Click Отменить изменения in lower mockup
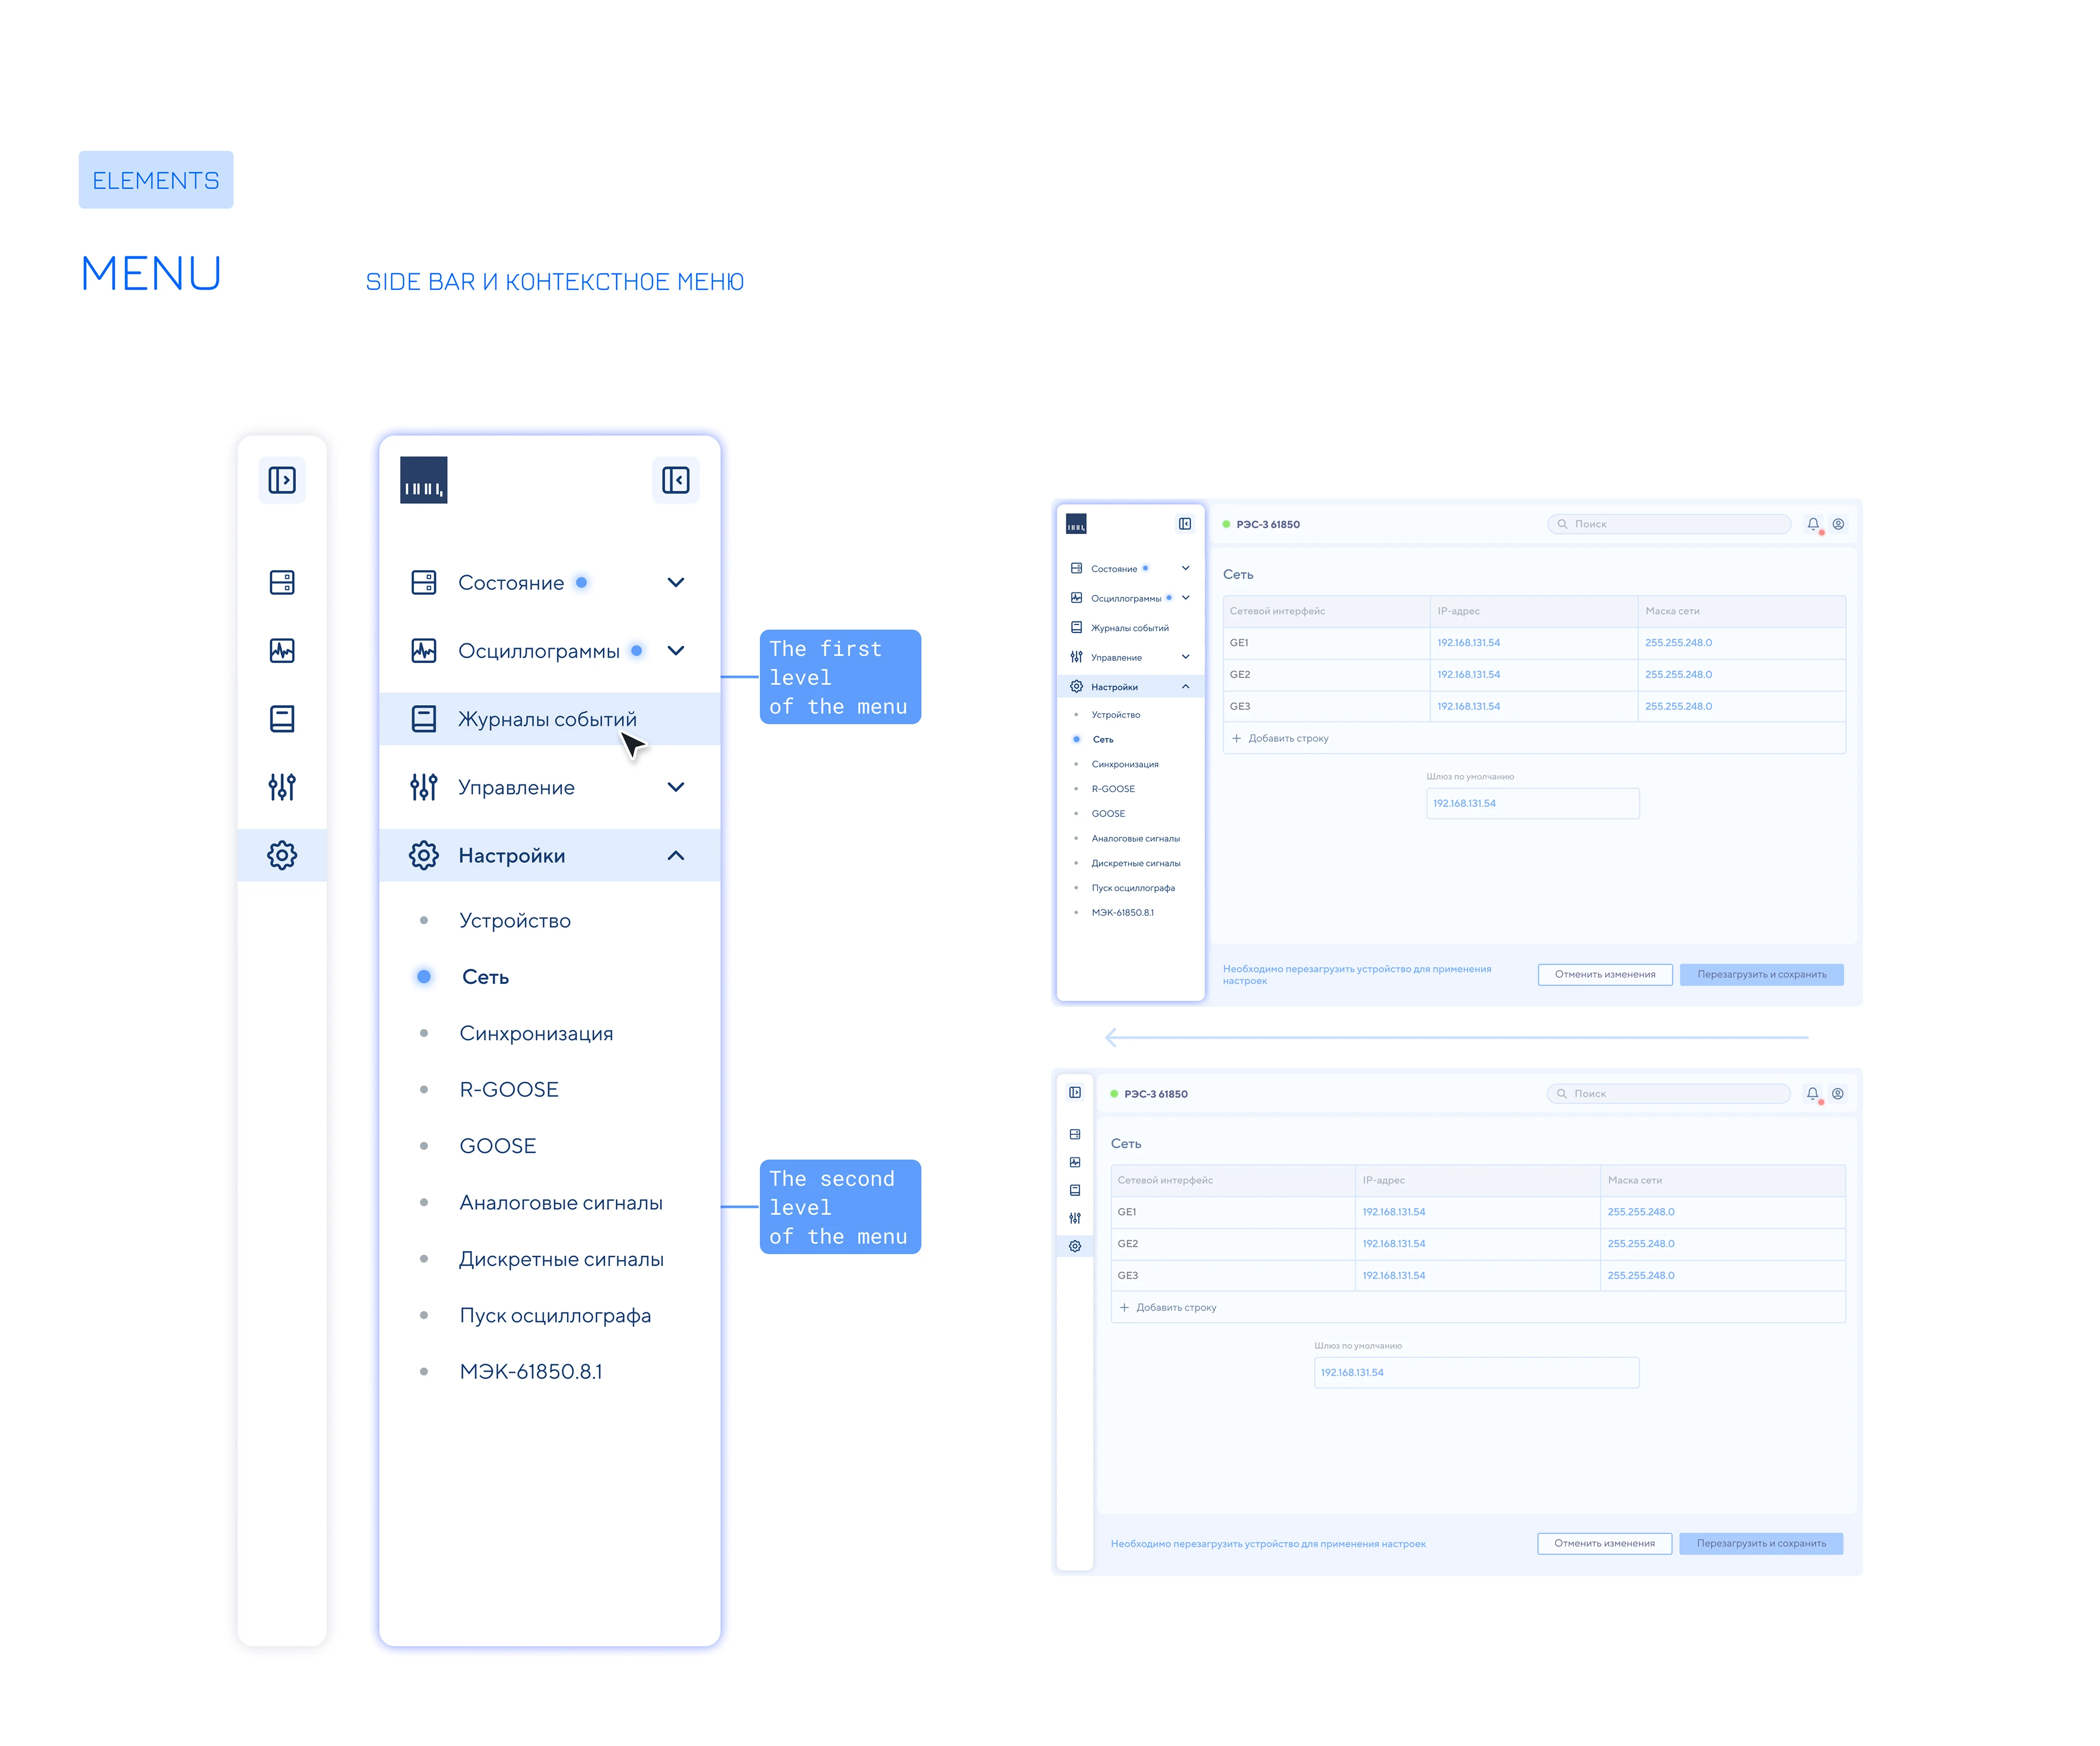The image size is (2100, 1746). 1605,1543
